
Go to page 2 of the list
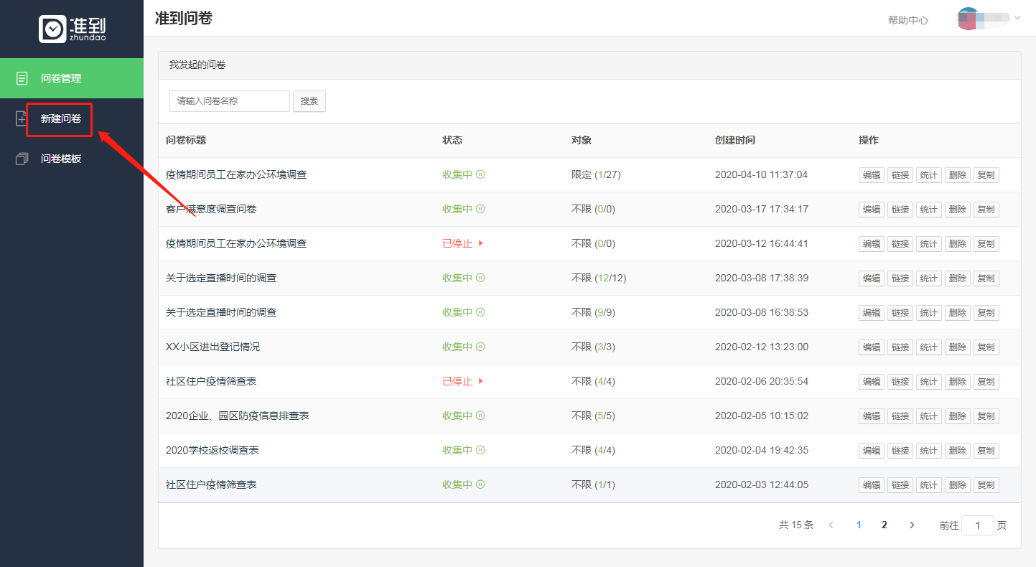pos(885,525)
